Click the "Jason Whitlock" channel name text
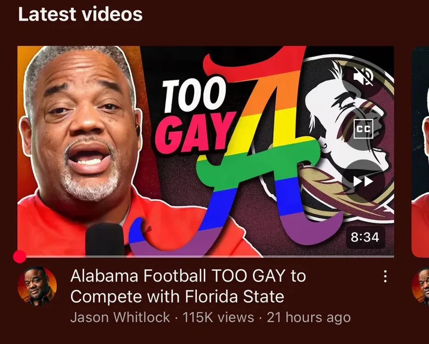 coord(120,317)
